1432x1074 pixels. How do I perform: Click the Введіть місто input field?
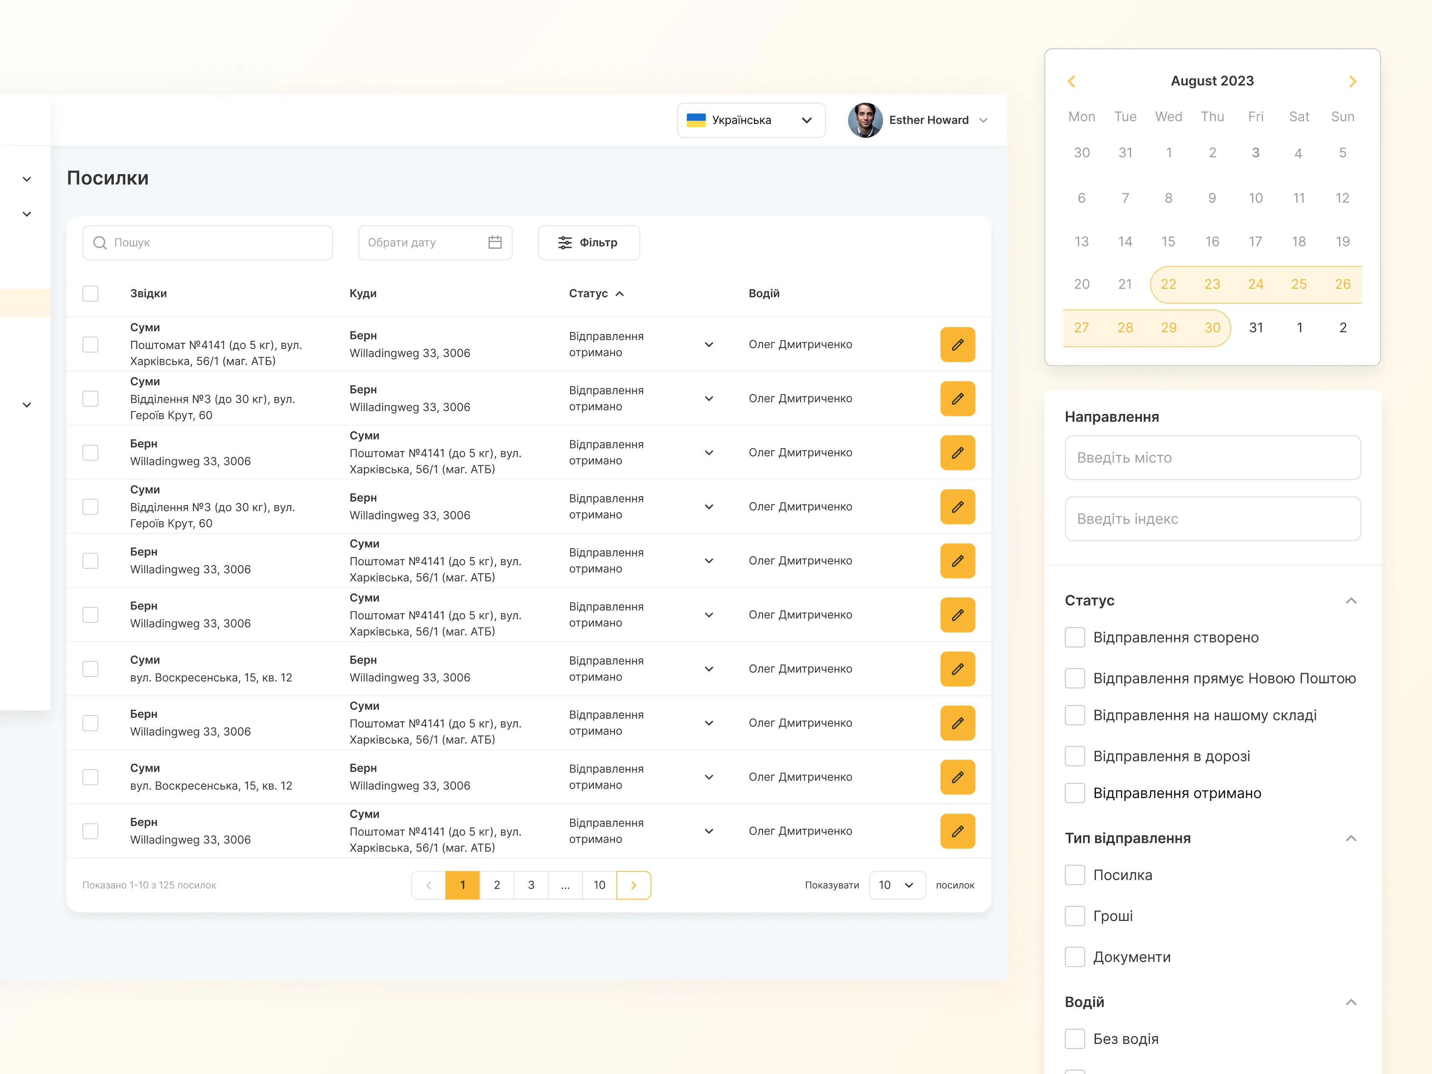click(x=1212, y=458)
